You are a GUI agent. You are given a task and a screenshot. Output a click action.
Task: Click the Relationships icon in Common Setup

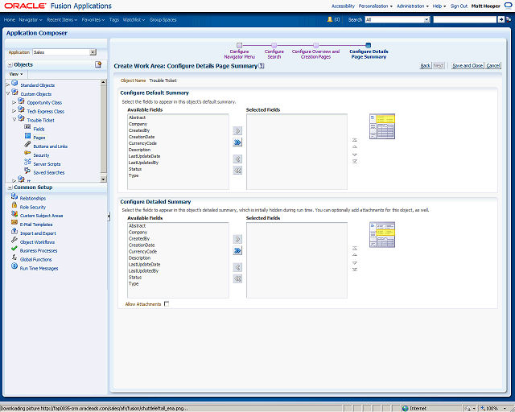pyautogui.click(x=14, y=196)
